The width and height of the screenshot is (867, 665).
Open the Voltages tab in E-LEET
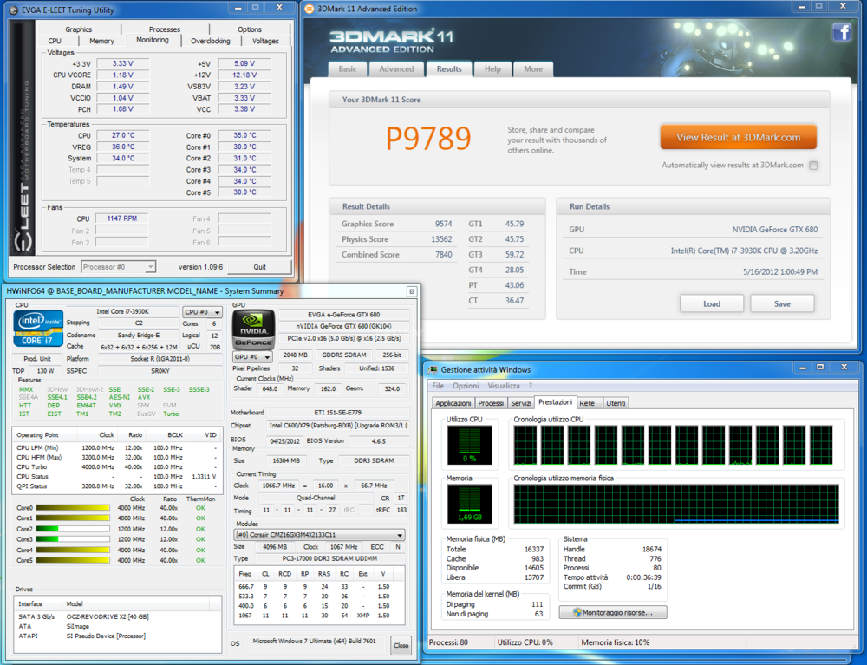click(265, 41)
